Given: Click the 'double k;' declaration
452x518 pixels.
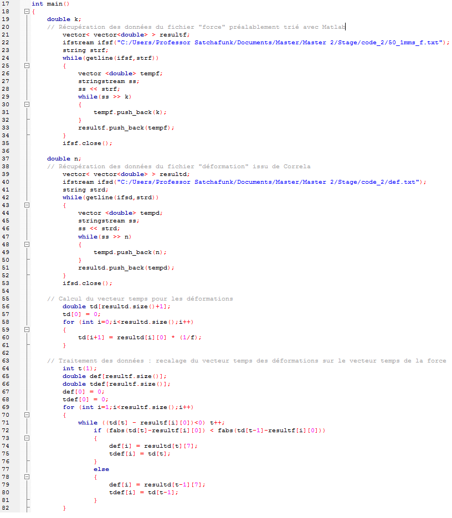Looking at the screenshot, I should [x=64, y=19].
